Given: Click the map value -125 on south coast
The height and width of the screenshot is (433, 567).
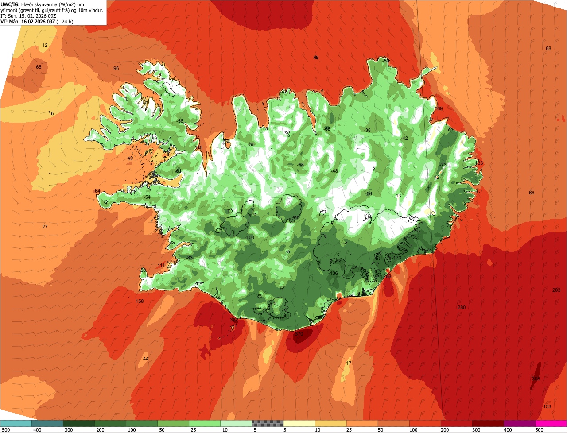Looking at the screenshot, I should tap(262, 321).
